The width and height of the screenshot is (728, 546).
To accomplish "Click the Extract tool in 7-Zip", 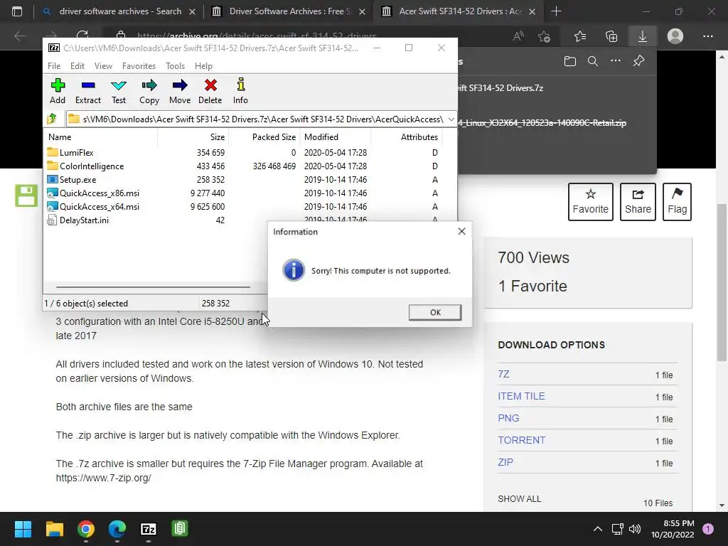I will pos(87,91).
